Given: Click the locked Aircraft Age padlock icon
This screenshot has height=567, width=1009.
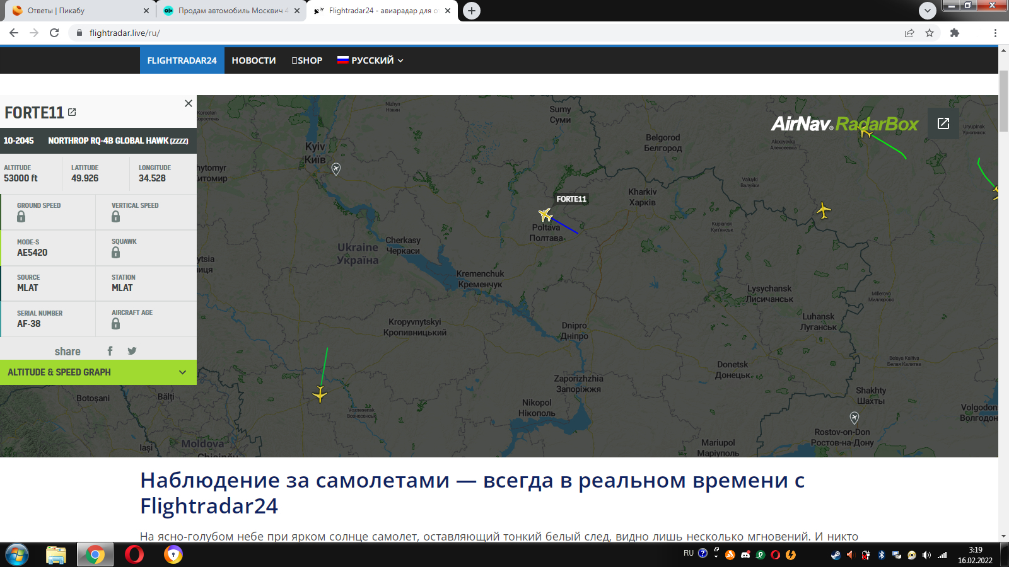Looking at the screenshot, I should [x=116, y=324].
